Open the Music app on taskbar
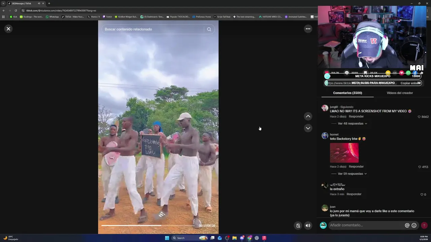 pos(264,238)
